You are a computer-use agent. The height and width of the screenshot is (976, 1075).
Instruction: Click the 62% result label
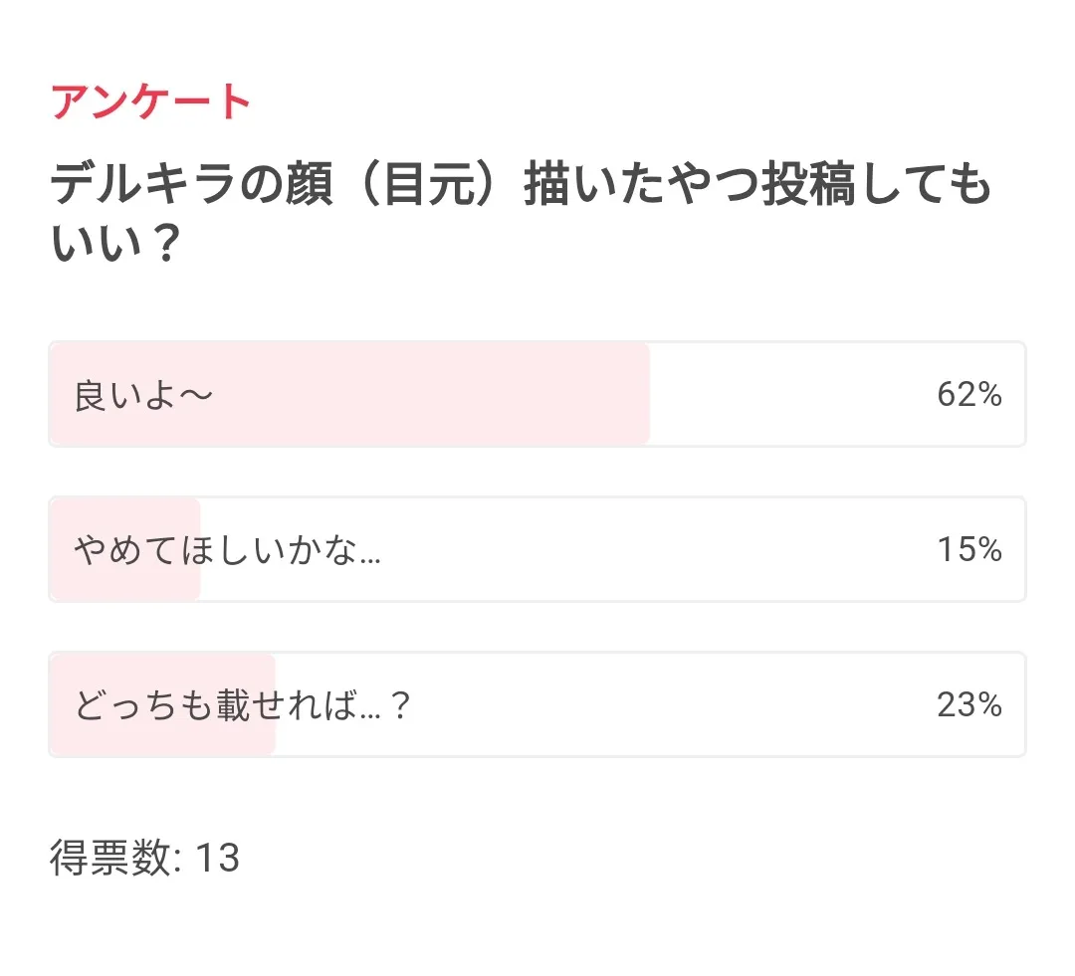tap(968, 395)
